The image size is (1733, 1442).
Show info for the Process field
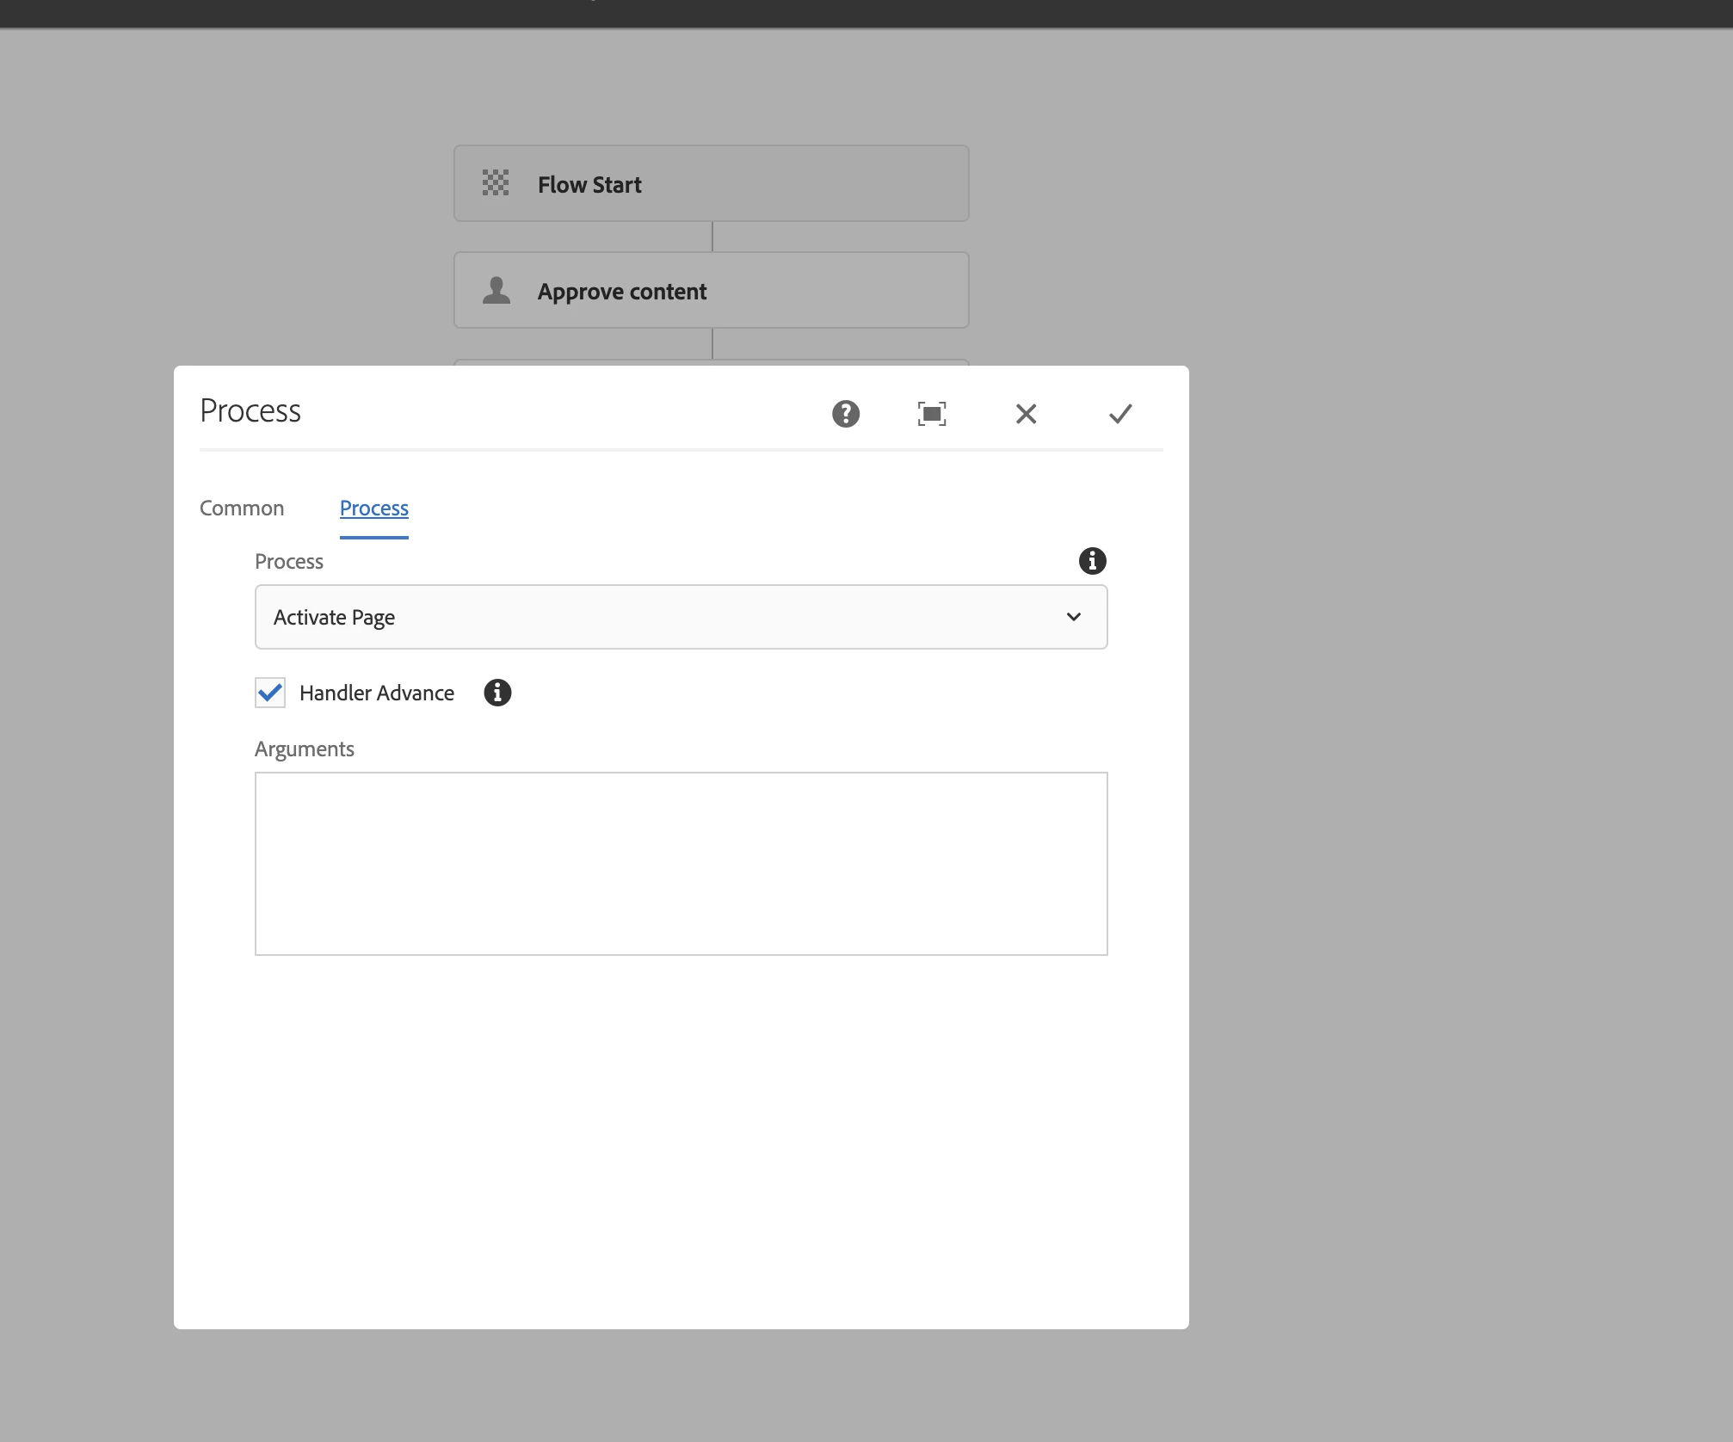coord(1092,561)
